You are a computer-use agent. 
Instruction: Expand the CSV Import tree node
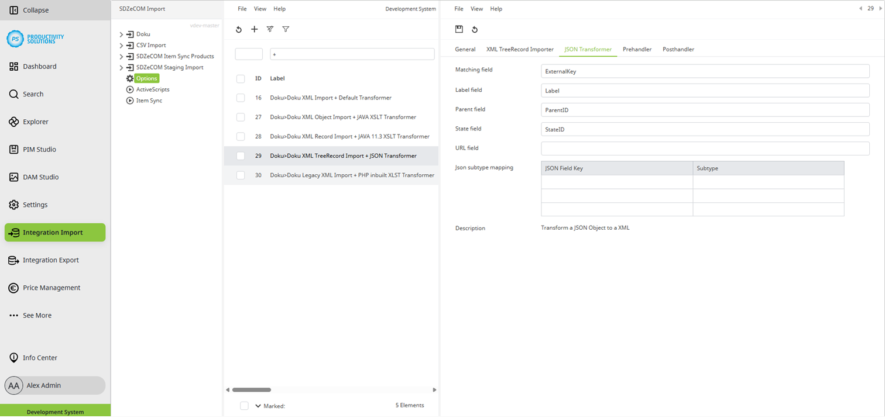122,45
